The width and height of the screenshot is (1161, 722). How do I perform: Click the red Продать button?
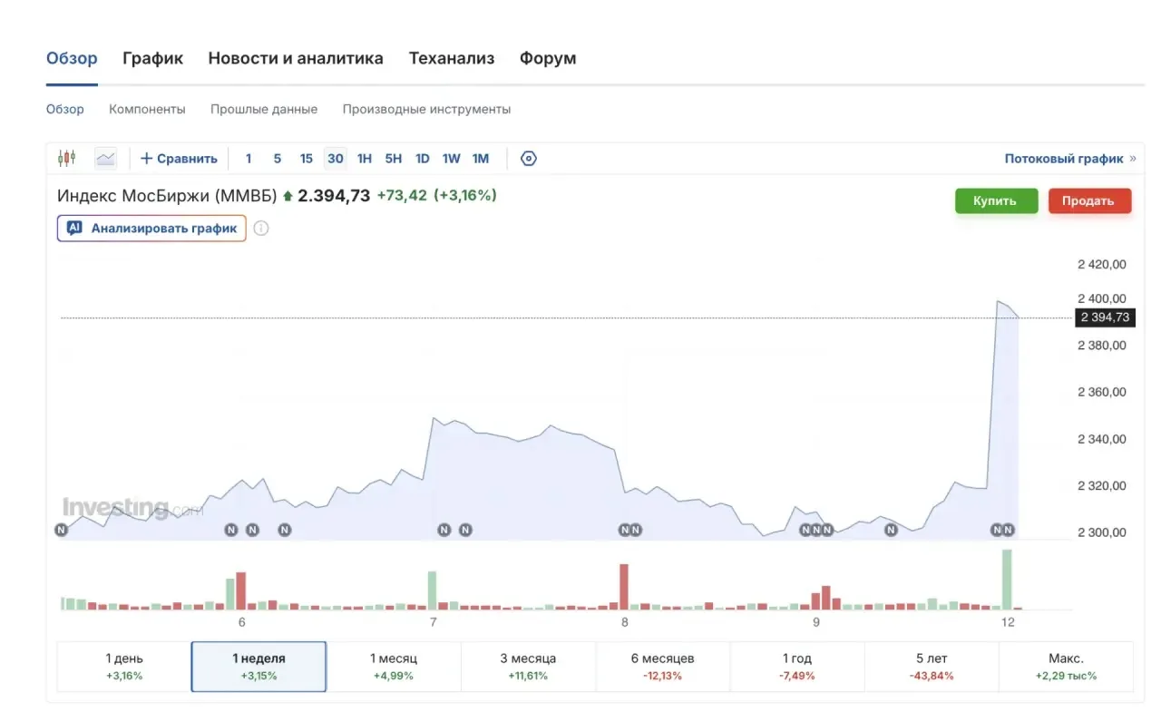[x=1089, y=200]
